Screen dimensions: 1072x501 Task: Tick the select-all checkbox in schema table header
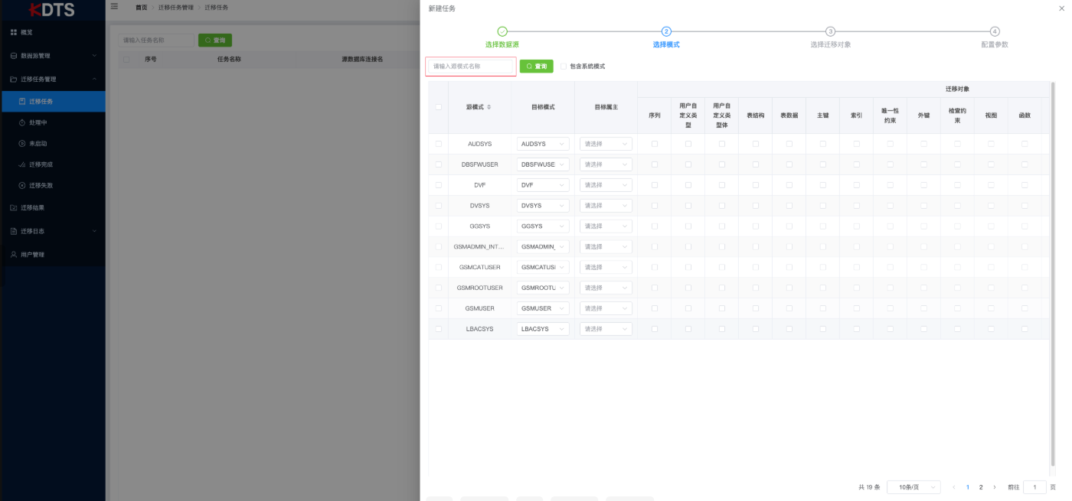[x=439, y=107]
